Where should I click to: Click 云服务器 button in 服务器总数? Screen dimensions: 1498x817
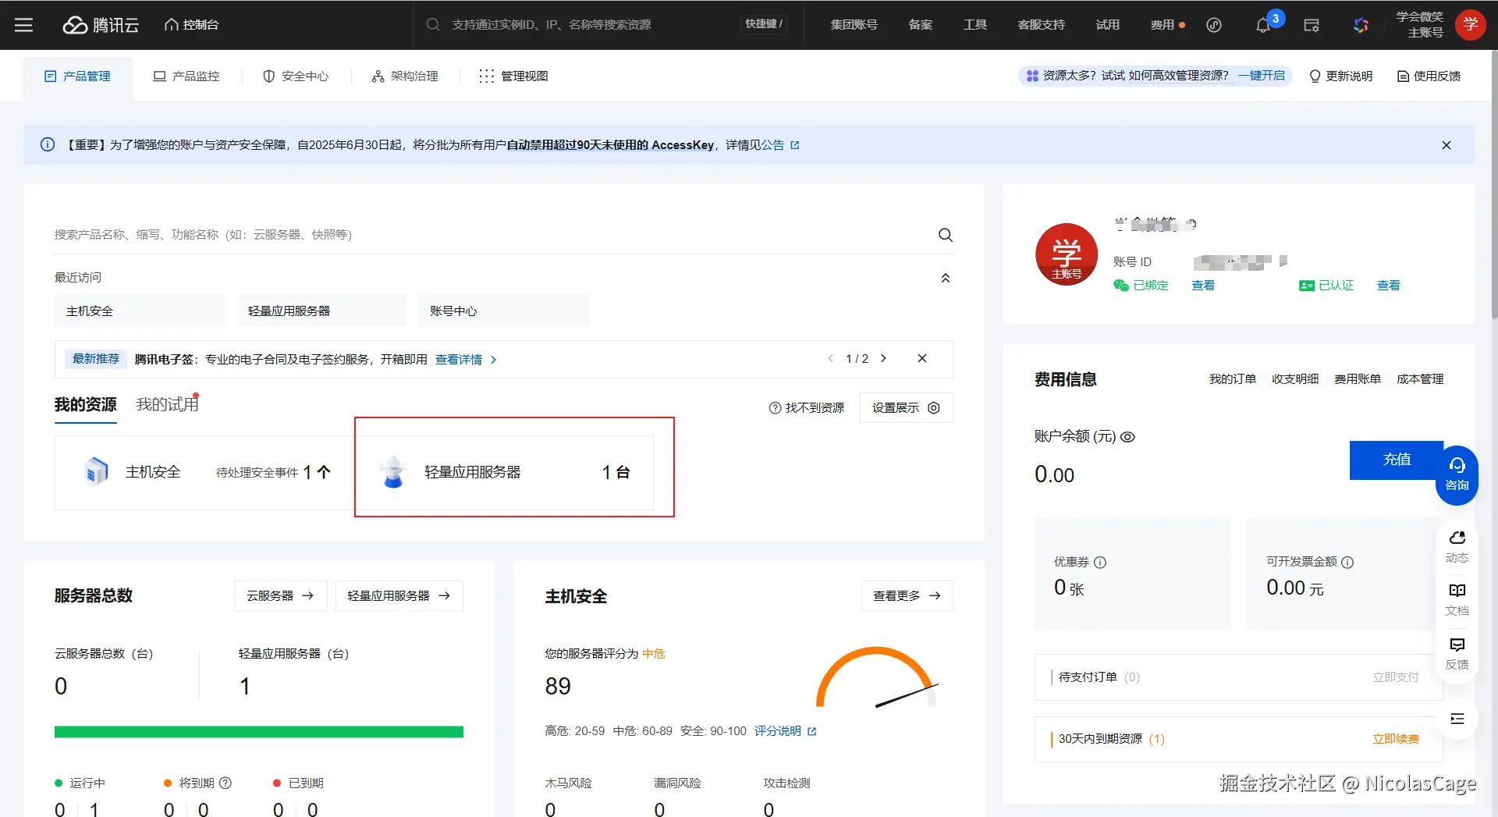pyautogui.click(x=280, y=596)
